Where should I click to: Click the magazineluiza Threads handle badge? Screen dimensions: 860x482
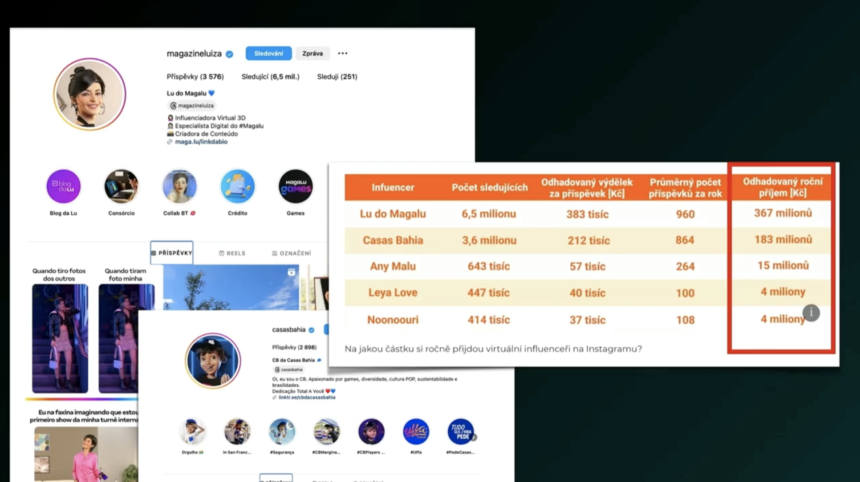click(192, 106)
